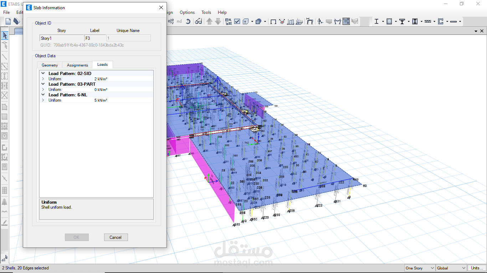Image resolution: width=487 pixels, height=273 pixels.
Task: Collapse Load Pattern: 02-SID group
Action: [43, 74]
